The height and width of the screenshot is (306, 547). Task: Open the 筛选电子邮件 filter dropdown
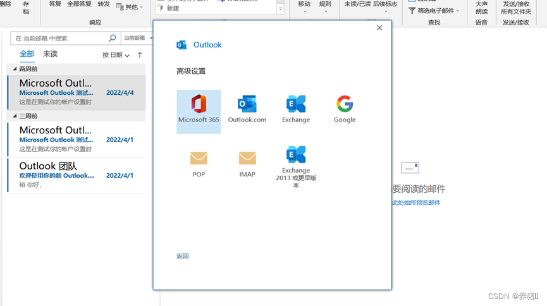[x=434, y=11]
